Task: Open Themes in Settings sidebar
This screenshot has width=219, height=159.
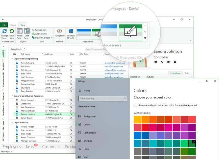Action: 85,141
